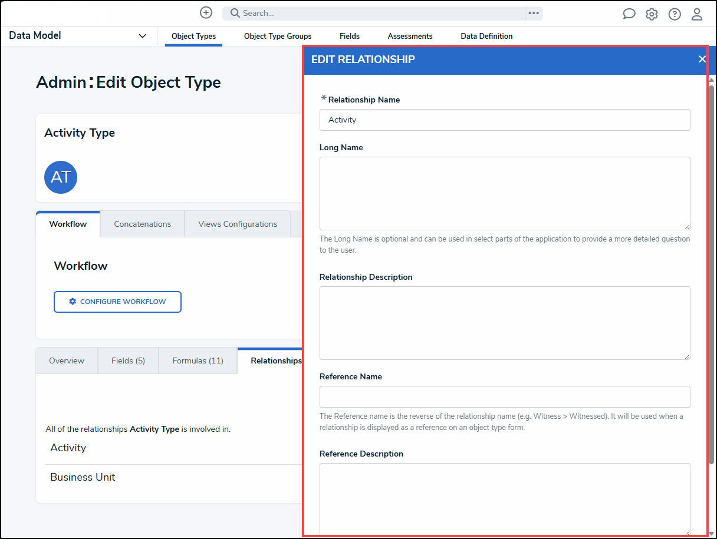Click into the Long Name text area
Screen dimensions: 717x539
(505, 193)
